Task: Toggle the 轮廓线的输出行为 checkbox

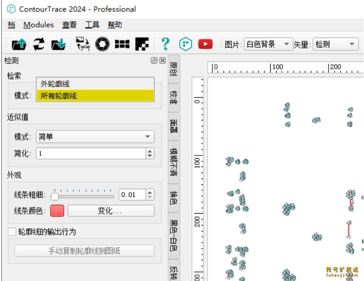Action: pos(12,232)
